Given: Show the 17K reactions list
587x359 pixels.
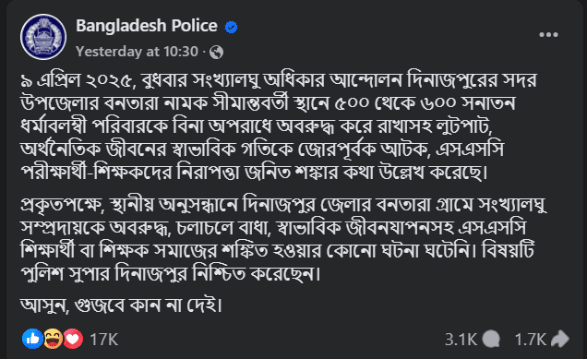Looking at the screenshot, I should click(103, 340).
